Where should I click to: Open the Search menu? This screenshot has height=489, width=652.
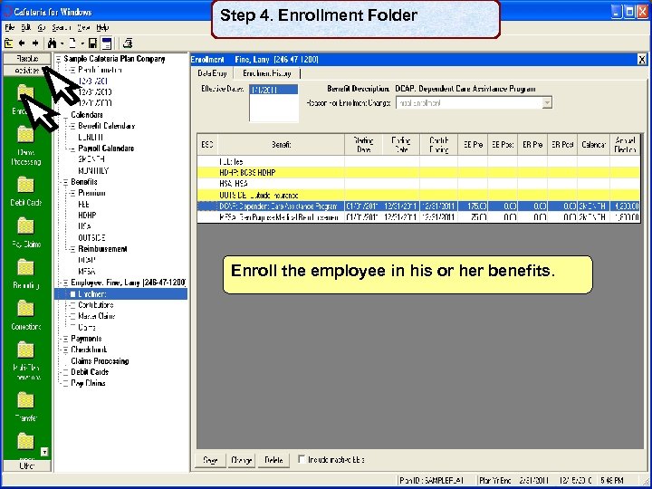[62, 28]
